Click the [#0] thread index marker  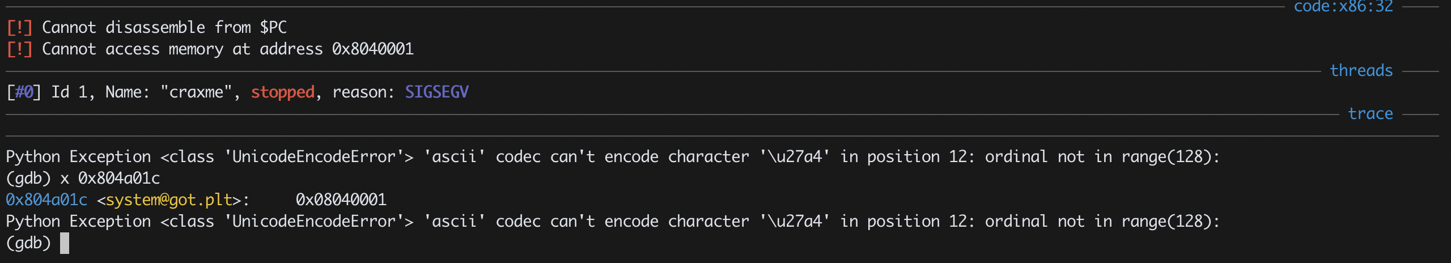click(24, 92)
